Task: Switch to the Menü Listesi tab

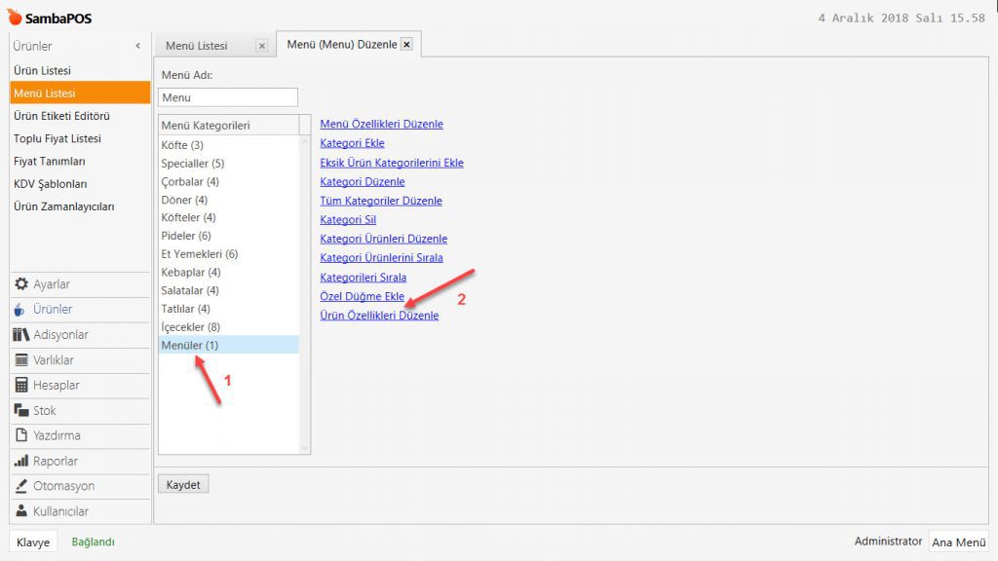Action: click(x=197, y=46)
